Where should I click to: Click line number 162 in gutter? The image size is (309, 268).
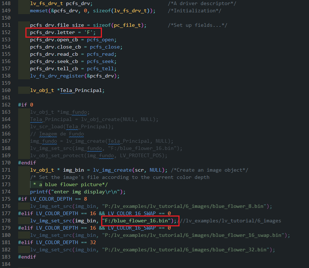pos(6,105)
